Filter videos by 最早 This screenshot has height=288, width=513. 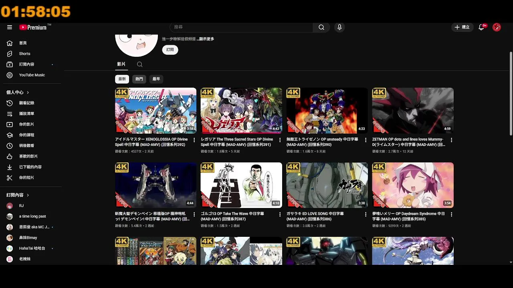click(156, 79)
